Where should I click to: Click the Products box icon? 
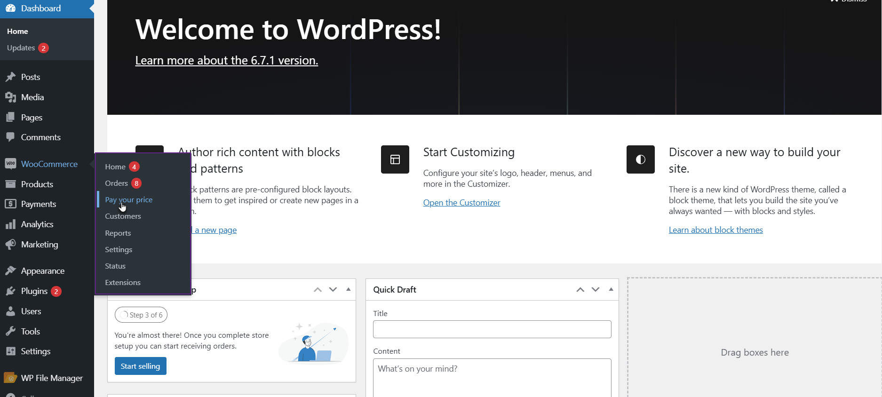pos(10,184)
